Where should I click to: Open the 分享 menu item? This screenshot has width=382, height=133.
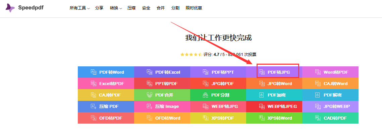(x=99, y=8)
